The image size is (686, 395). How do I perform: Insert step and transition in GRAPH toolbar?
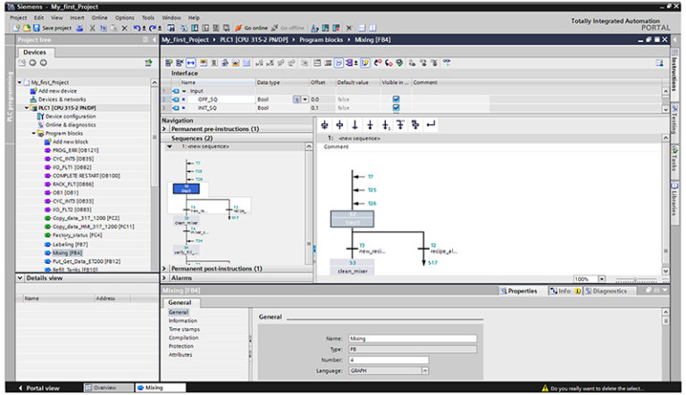(x=324, y=126)
